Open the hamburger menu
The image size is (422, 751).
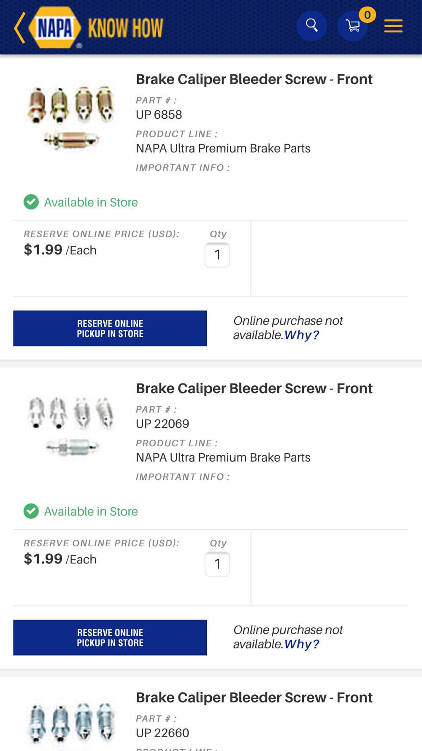[393, 26]
